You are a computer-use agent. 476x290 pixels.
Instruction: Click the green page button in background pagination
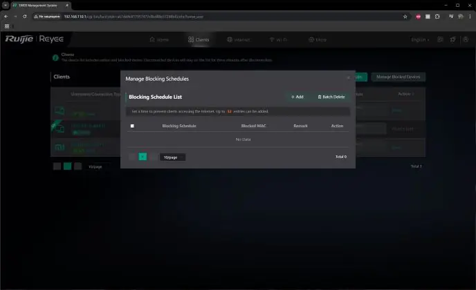67,166
